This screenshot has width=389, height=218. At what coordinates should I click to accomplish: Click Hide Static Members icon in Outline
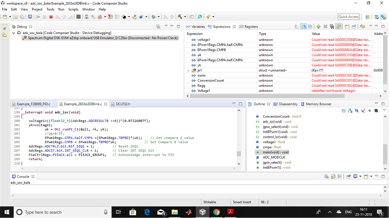[363, 111]
